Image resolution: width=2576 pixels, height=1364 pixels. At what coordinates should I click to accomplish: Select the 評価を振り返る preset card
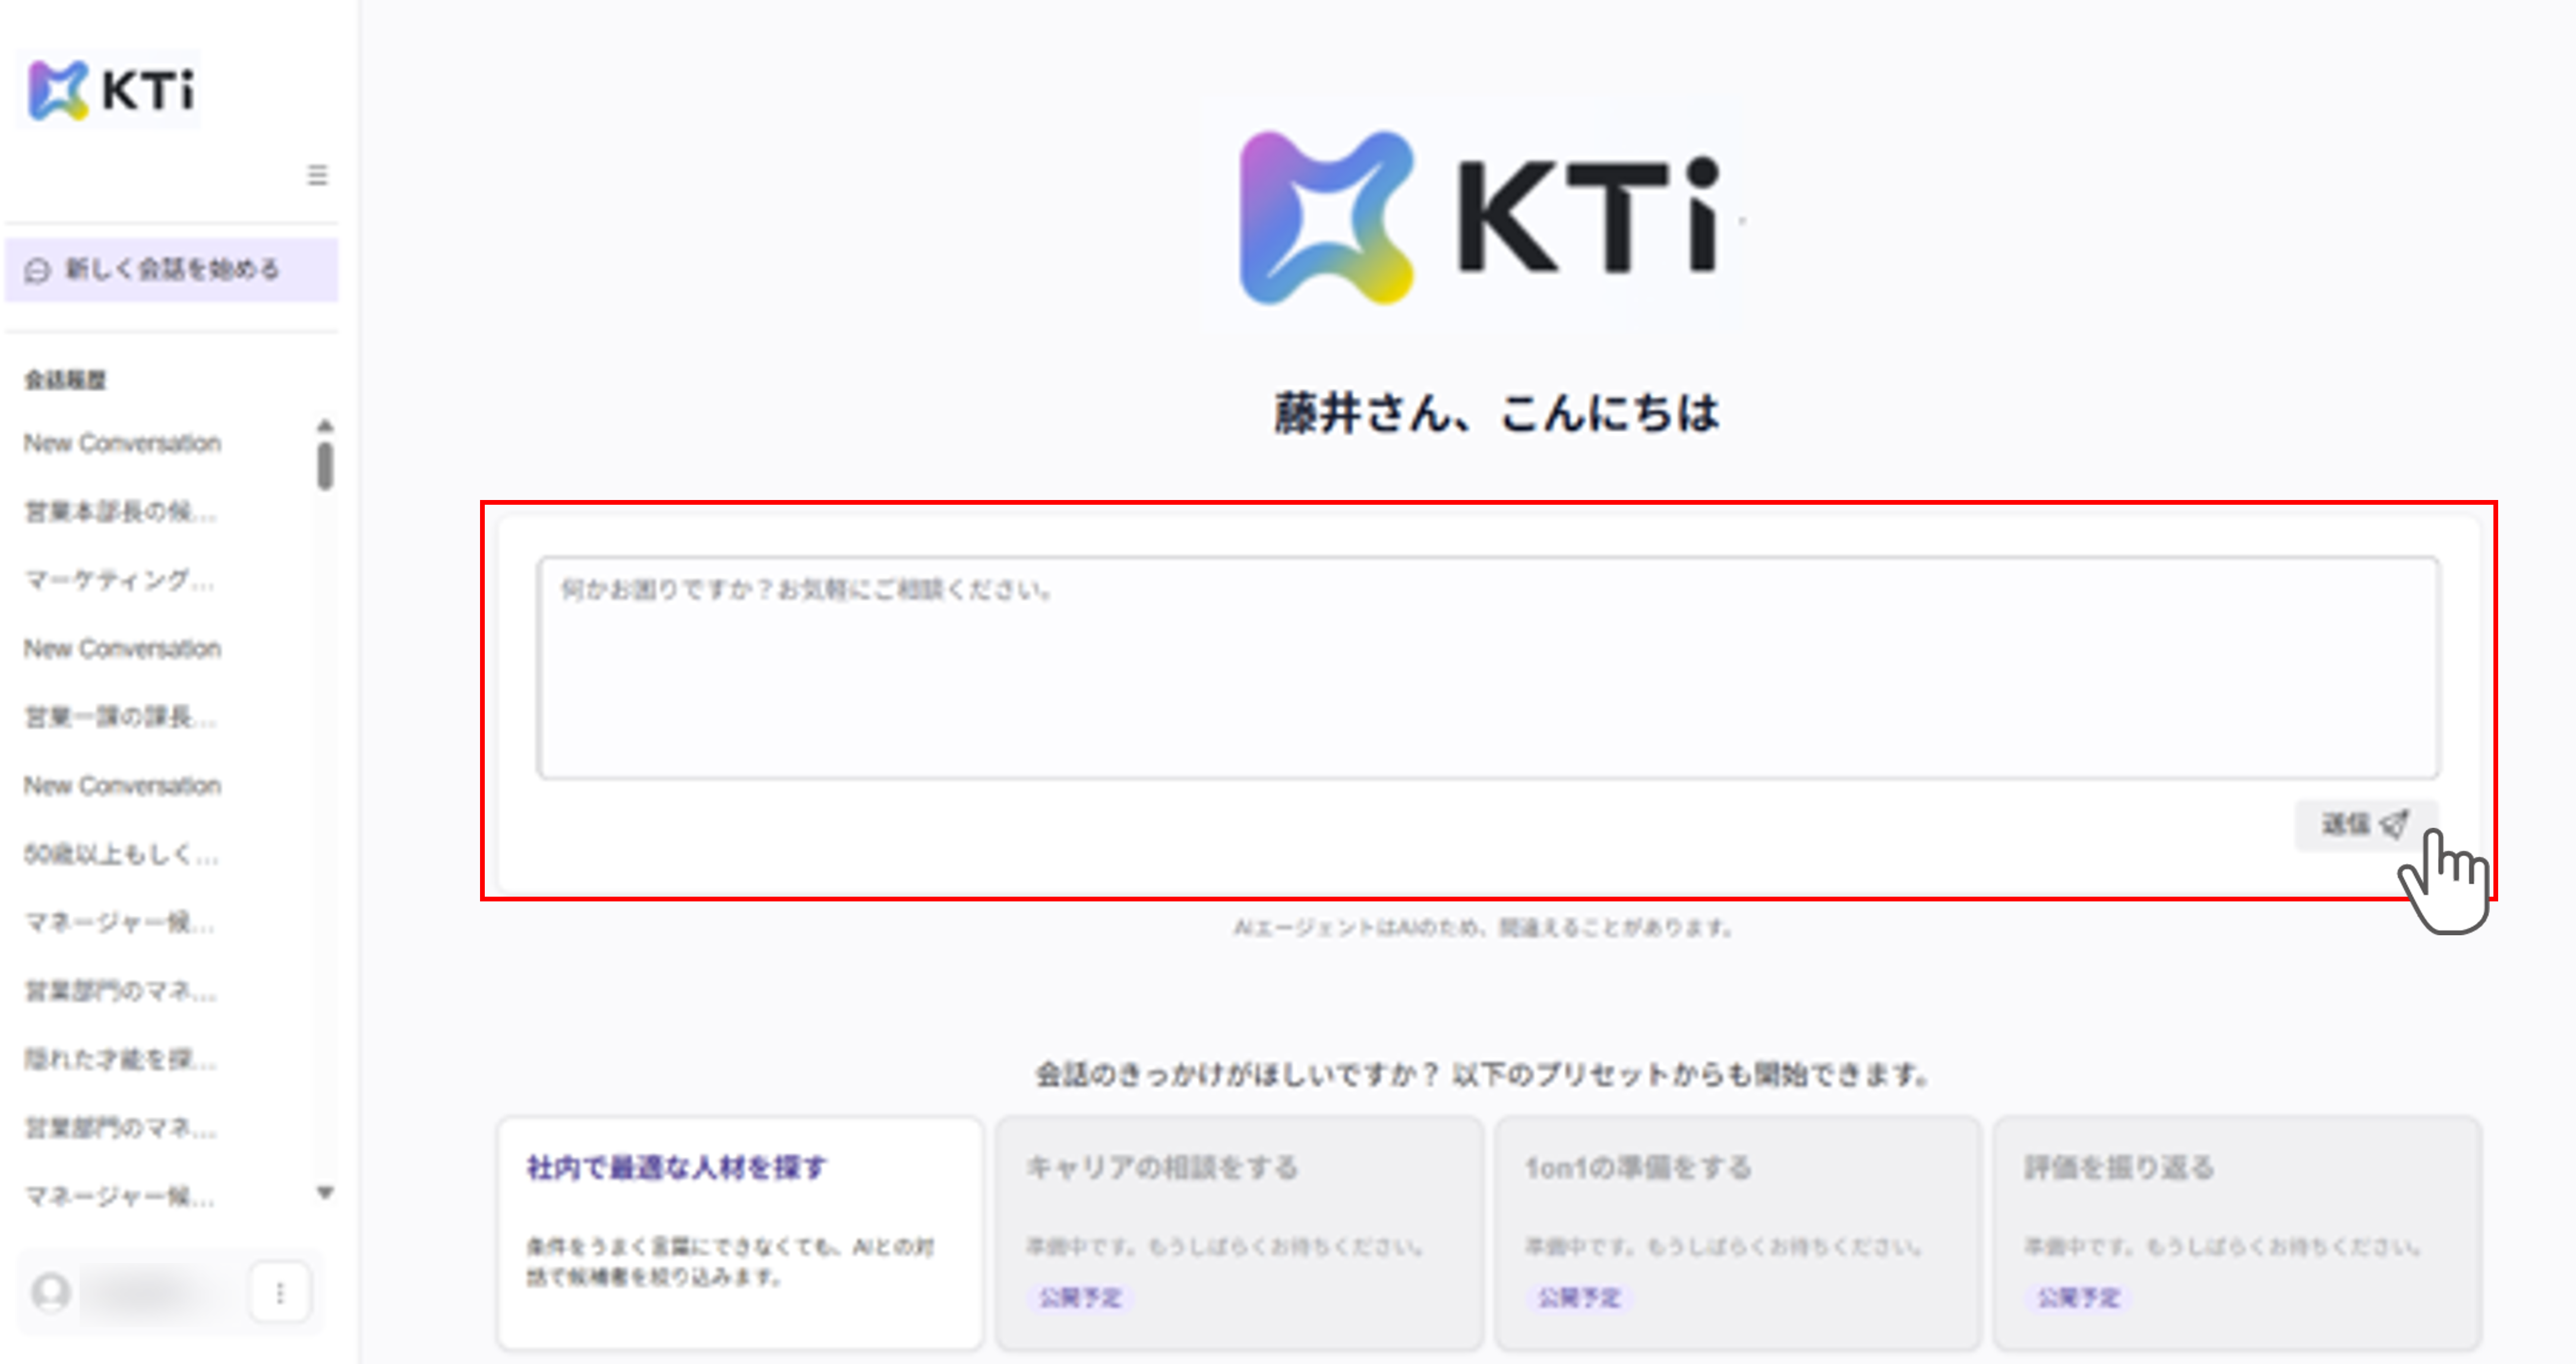[x=2237, y=1233]
